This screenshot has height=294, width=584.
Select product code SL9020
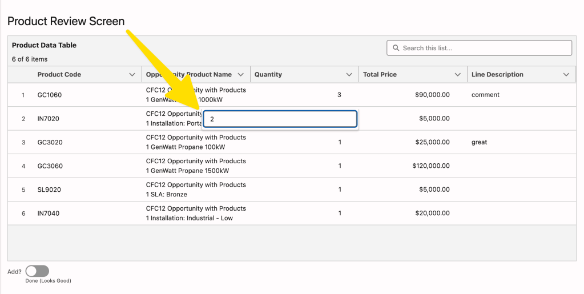pos(49,190)
